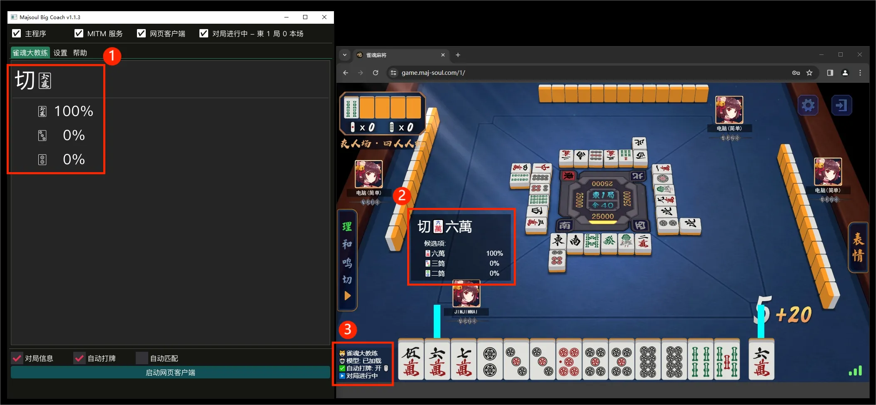This screenshot has height=405, width=876.
Task: Open Chrome tab search chevron
Action: [x=345, y=55]
